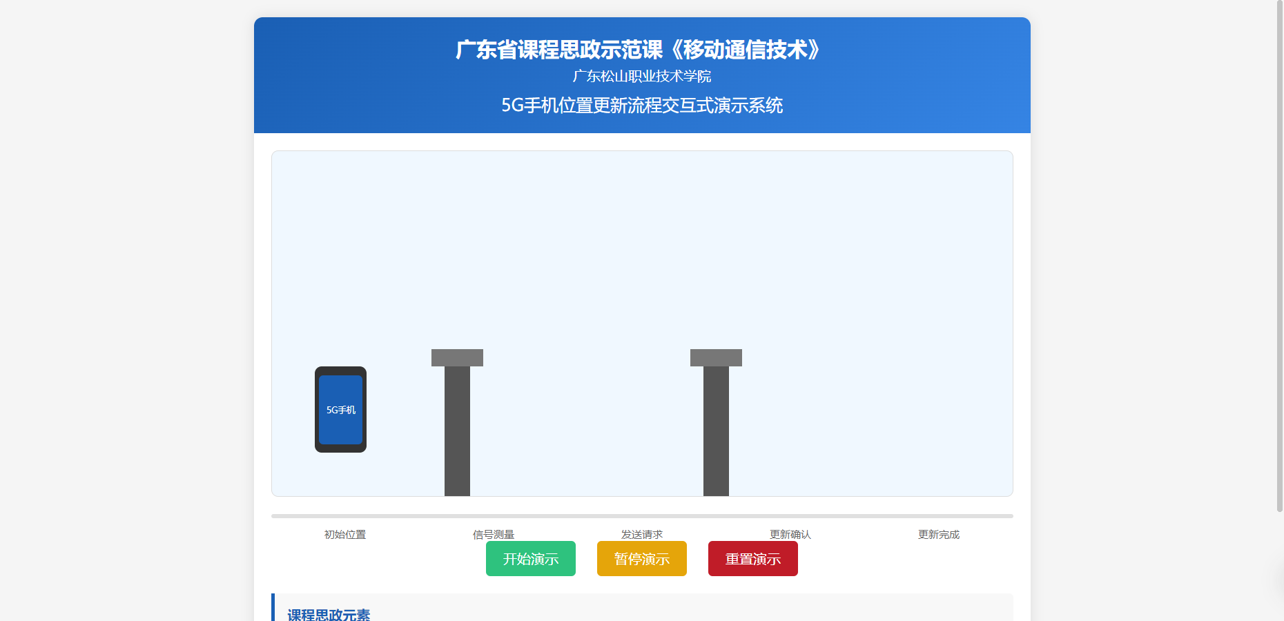Viewport: 1284px width, 621px height.
Task: Click the right base station tower
Action: 716,421
